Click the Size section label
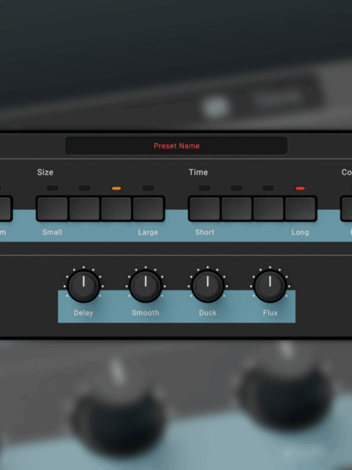Screen dimensions: 352x470 point(45,172)
